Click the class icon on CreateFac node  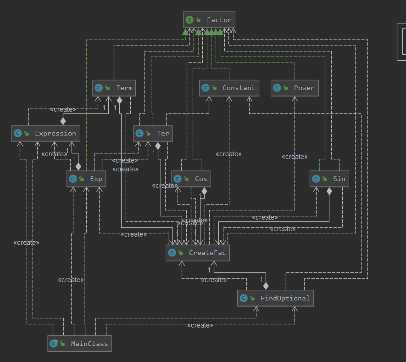(172, 253)
